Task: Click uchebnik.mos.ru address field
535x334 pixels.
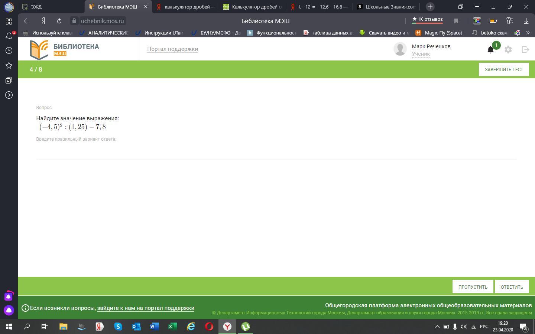Action: point(103,21)
